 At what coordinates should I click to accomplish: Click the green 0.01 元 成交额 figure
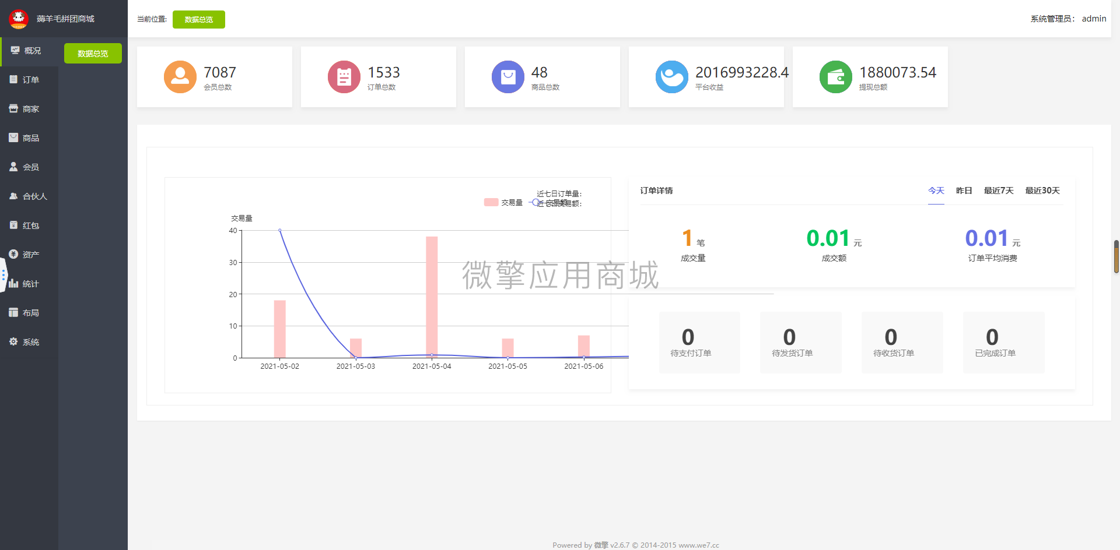pyautogui.click(x=834, y=238)
